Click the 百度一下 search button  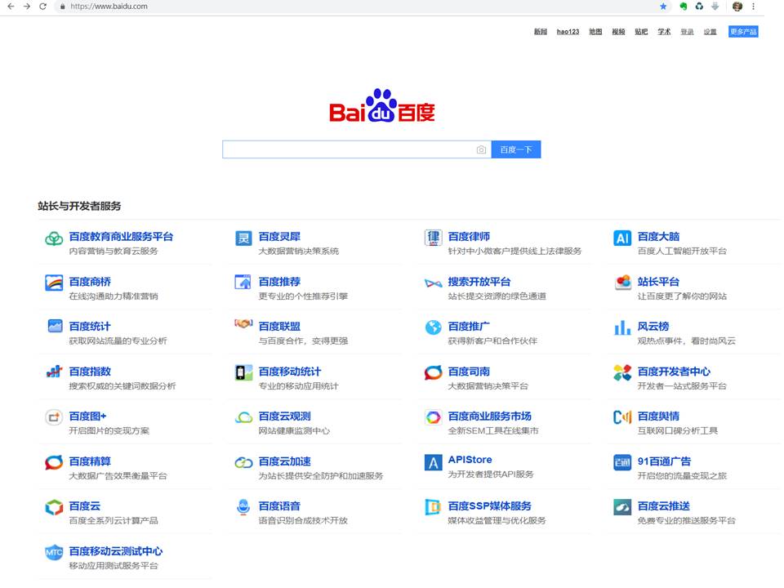516,149
